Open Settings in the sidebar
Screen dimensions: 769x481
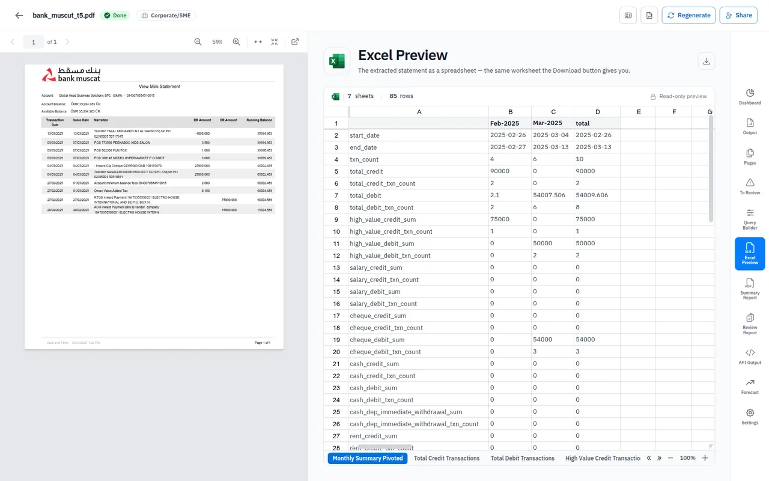coord(750,417)
